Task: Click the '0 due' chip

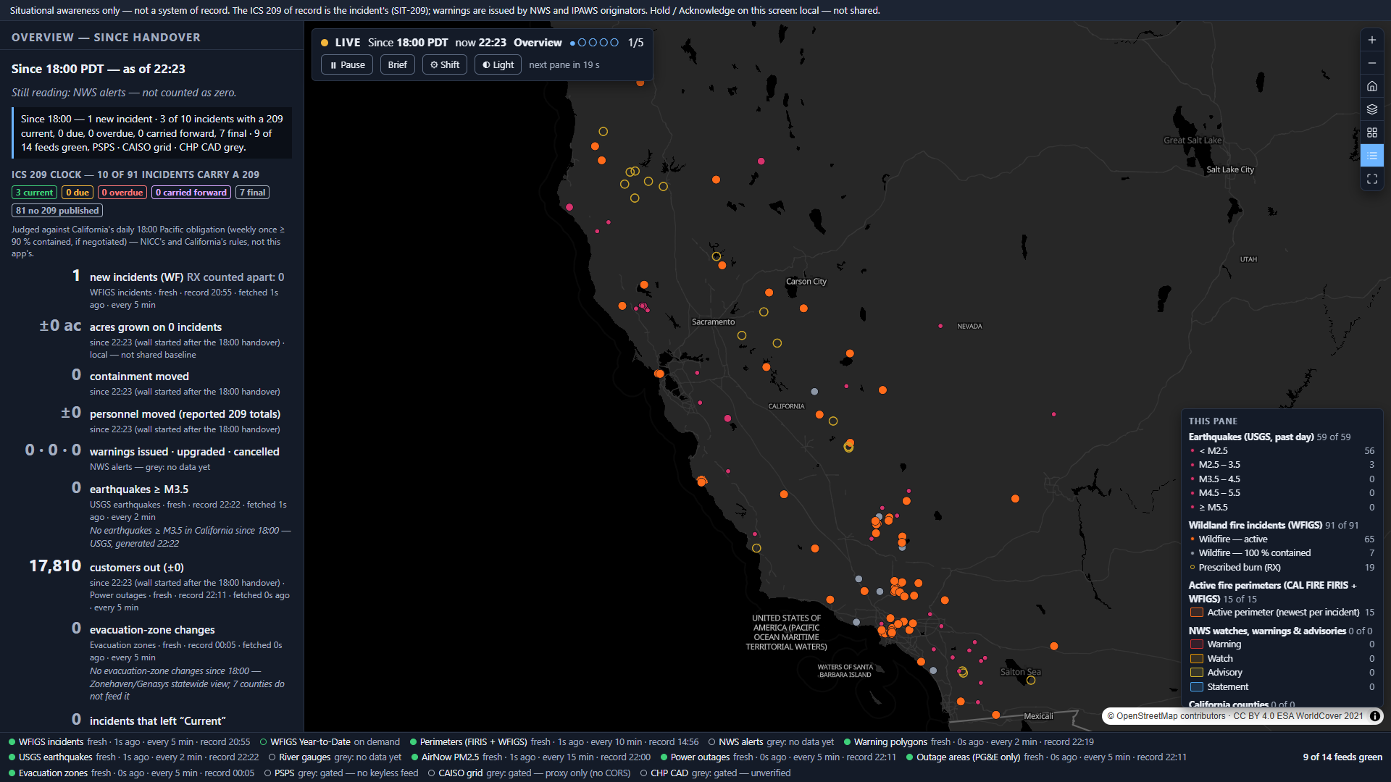Action: (78, 193)
